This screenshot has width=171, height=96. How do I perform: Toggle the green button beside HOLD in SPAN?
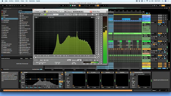[45, 15]
